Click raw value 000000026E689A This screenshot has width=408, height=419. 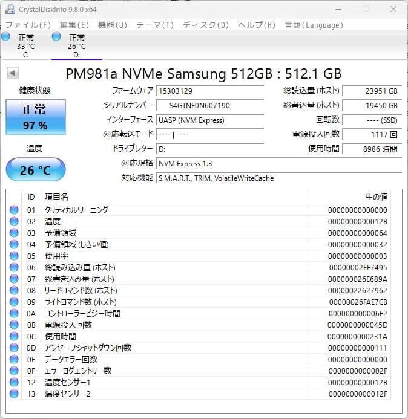[x=357, y=279]
